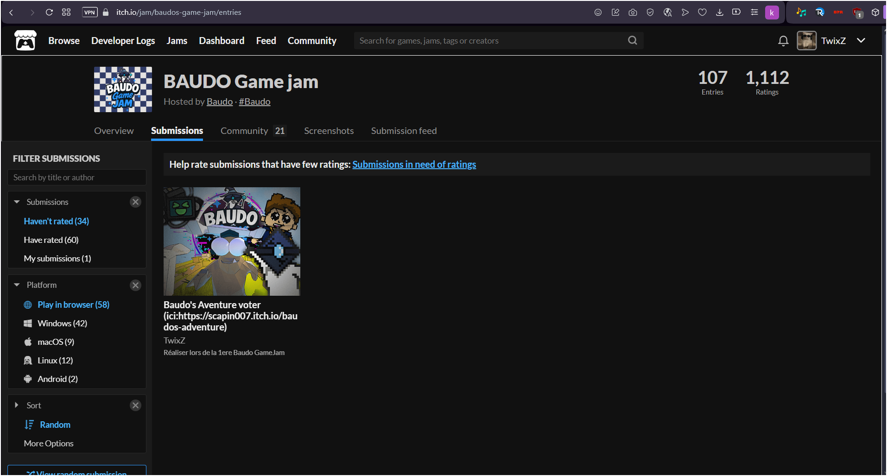Screen dimensions: 887x476
Task: Open the privacy shield checkmark icon
Action: point(650,13)
